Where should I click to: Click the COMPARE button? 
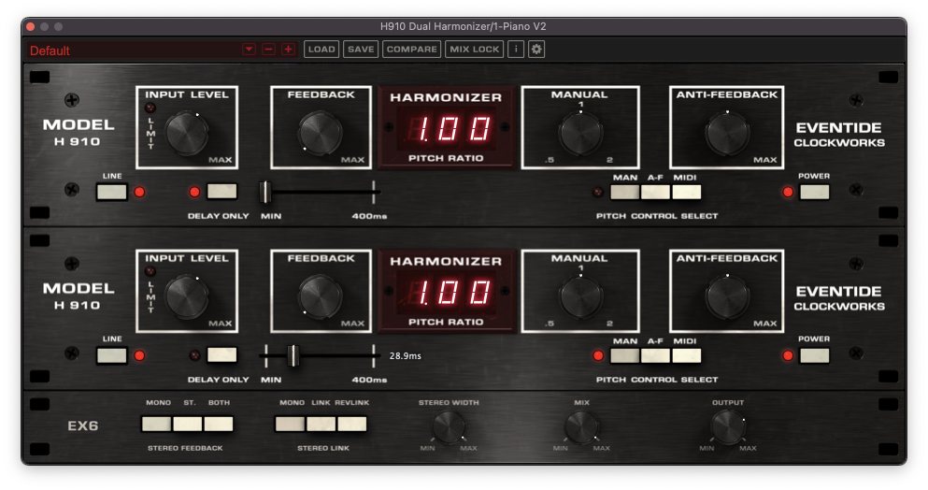pos(412,50)
